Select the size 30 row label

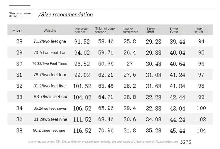tap(19, 64)
